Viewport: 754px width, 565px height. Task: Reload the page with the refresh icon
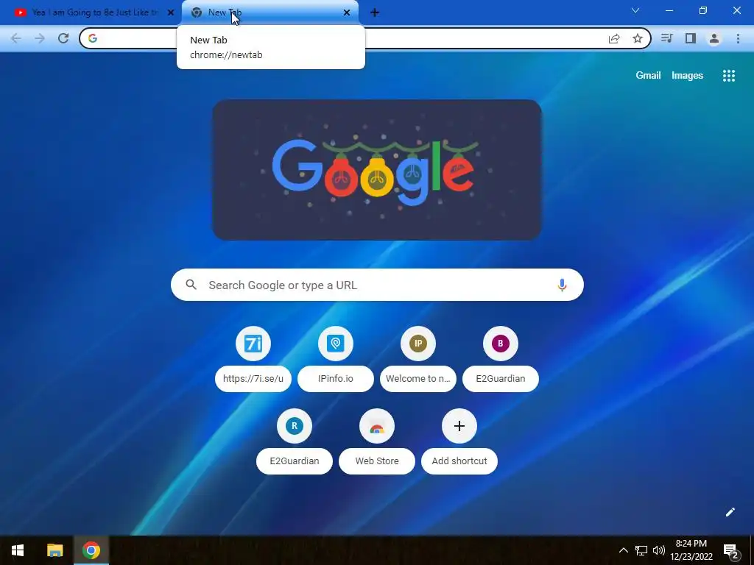click(x=63, y=38)
